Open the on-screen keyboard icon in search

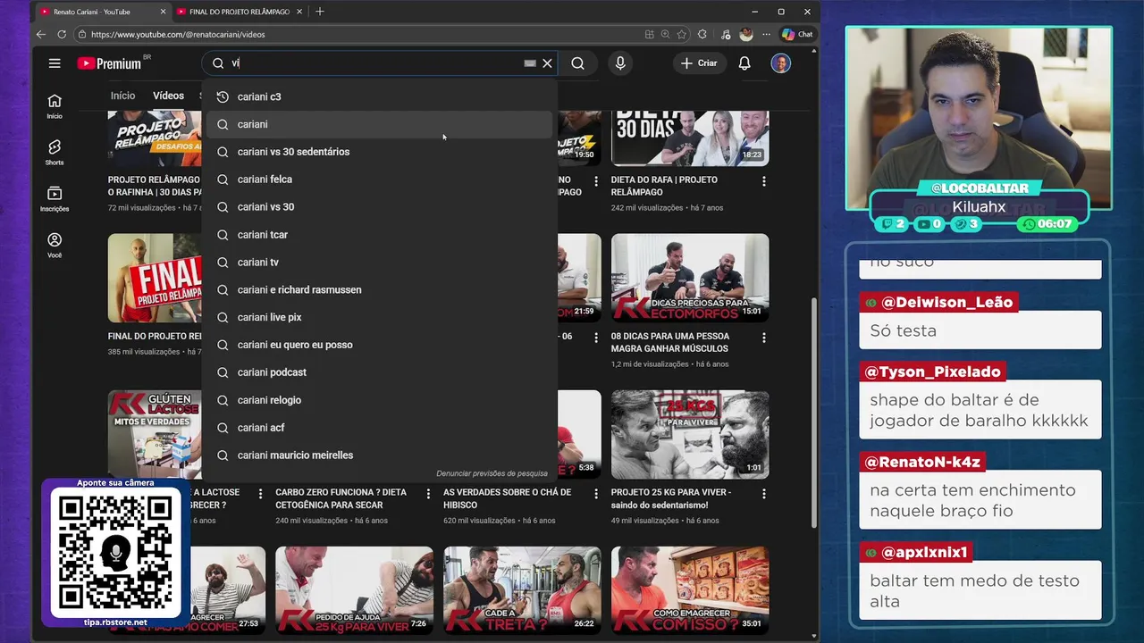530,63
